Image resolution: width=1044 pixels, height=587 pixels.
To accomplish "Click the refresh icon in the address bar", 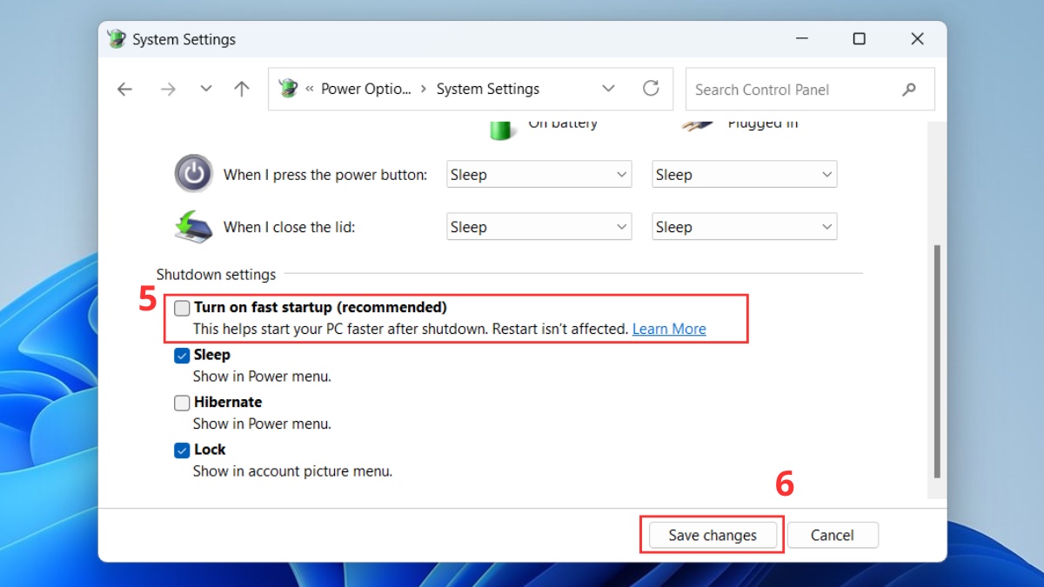I will point(651,89).
